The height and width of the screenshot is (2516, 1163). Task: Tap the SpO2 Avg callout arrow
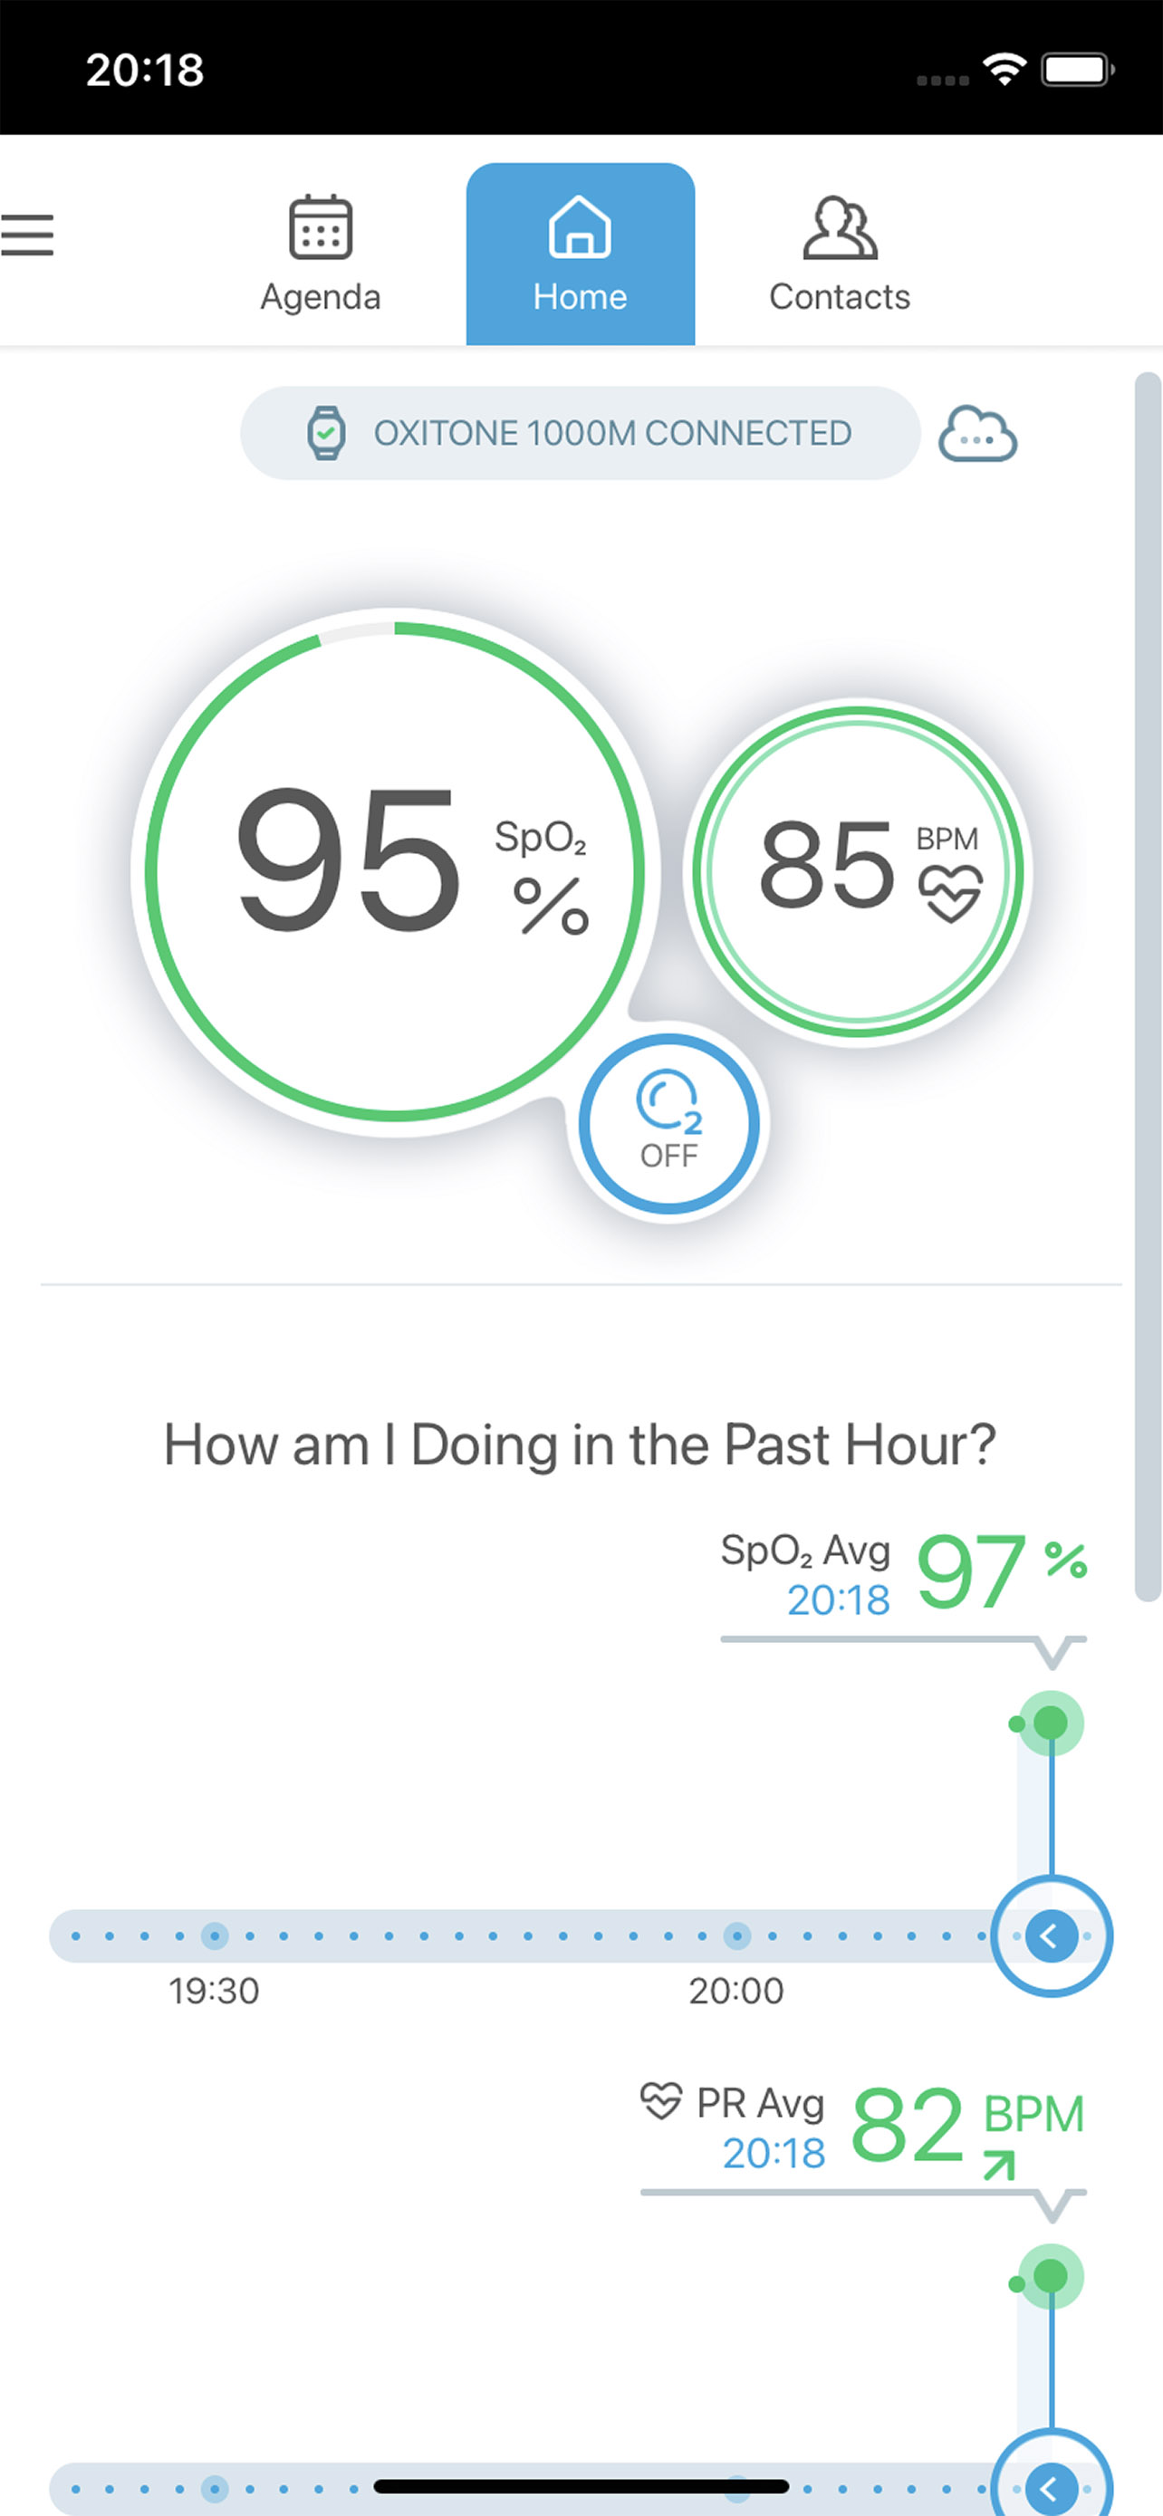(x=1052, y=1653)
